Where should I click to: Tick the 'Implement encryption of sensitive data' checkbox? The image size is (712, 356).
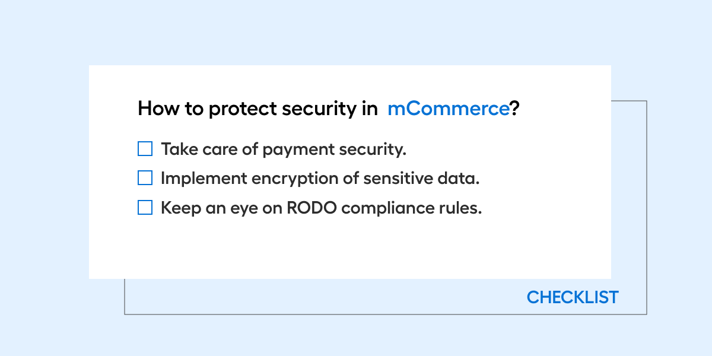pyautogui.click(x=145, y=178)
